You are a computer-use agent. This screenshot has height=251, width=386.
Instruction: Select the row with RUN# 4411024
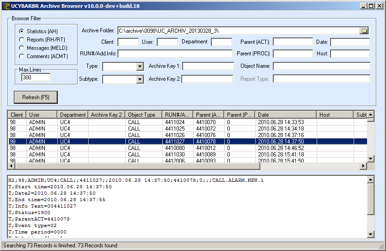pyautogui.click(x=188, y=122)
